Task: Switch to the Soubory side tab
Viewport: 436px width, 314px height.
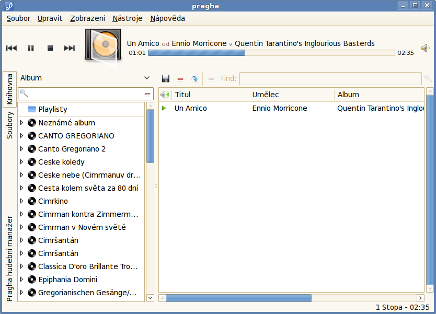Action: click(10, 124)
